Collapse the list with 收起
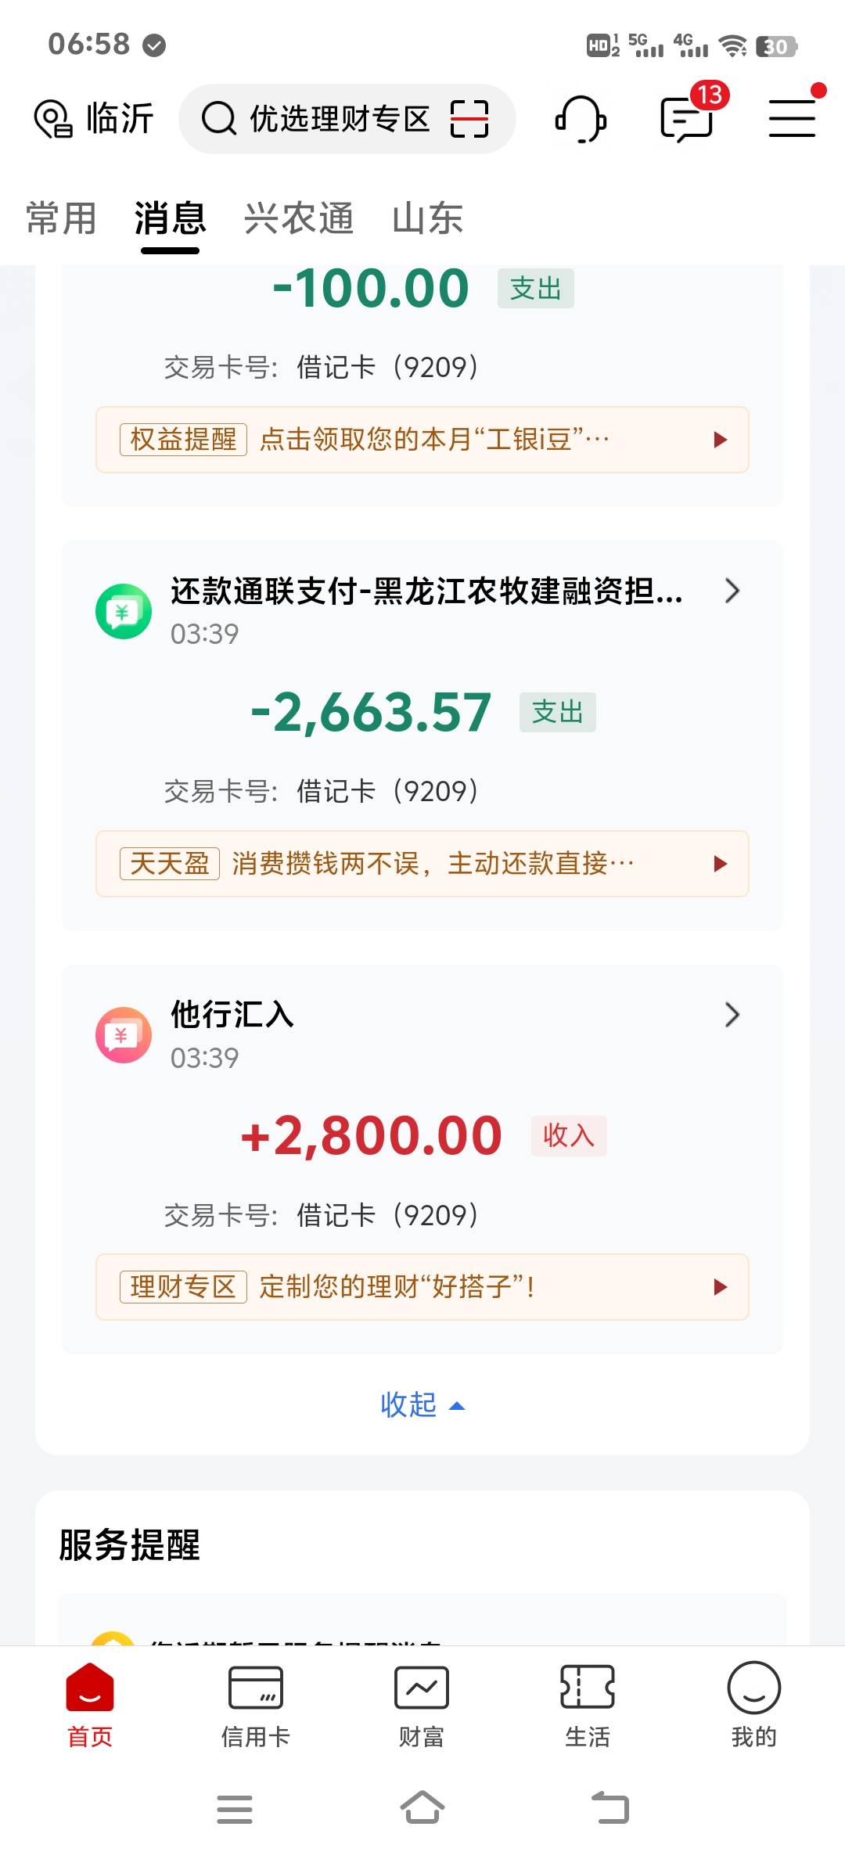The width and height of the screenshot is (845, 1859). tap(422, 1405)
